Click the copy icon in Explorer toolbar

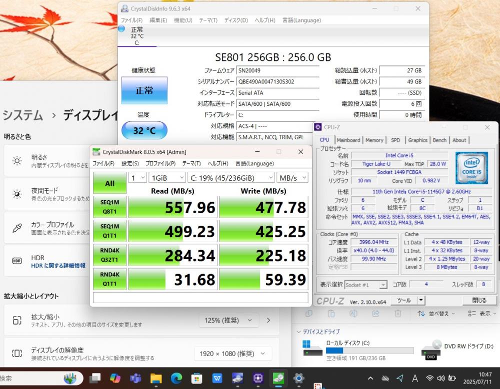coord(309,314)
